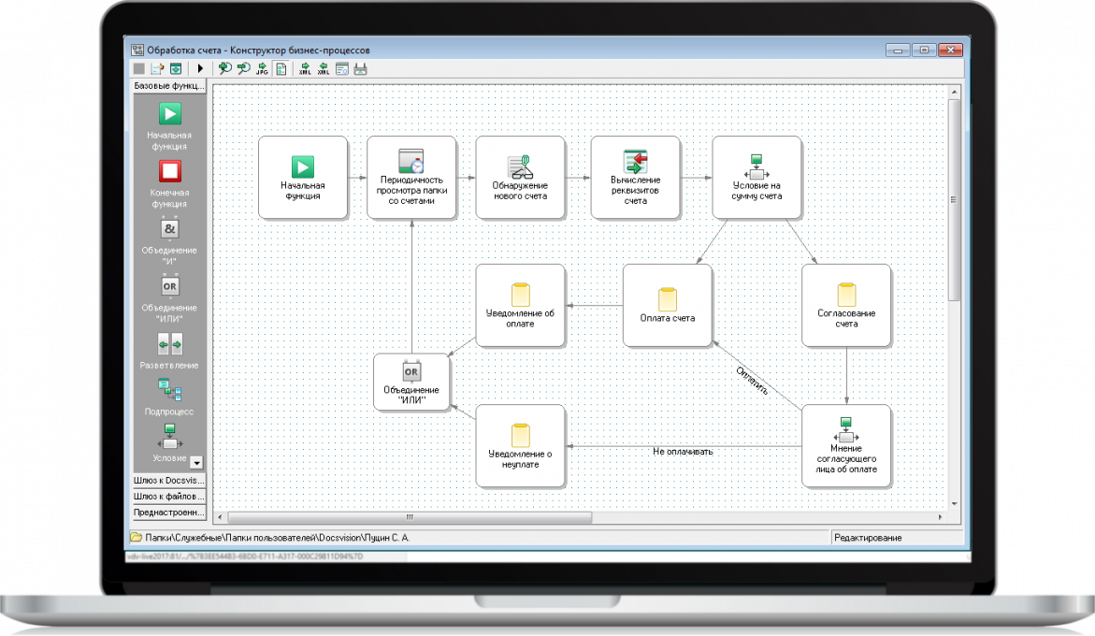Image resolution: width=1095 pixels, height=636 pixels.
Task: Click the Условие на сумму счета node
Action: [756, 178]
